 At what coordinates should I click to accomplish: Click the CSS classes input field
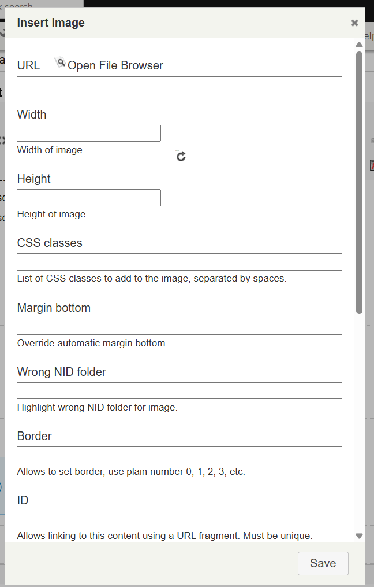(x=179, y=261)
